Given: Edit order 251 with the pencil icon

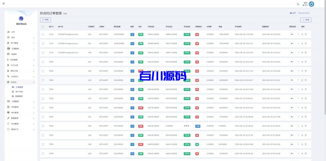Looking at the screenshot, I should pyautogui.click(x=302, y=43).
